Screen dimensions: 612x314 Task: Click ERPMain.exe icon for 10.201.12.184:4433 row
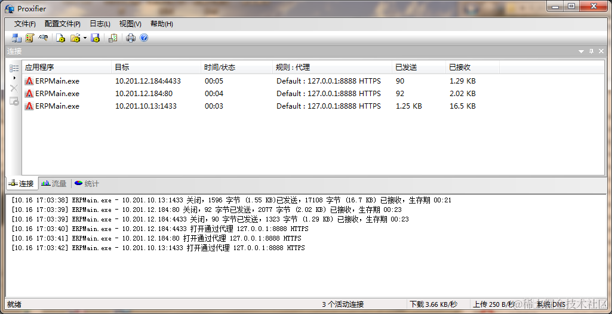click(29, 81)
